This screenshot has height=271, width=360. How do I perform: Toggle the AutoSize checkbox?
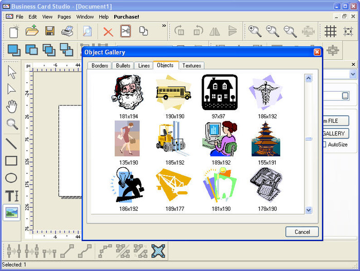tap(324, 144)
